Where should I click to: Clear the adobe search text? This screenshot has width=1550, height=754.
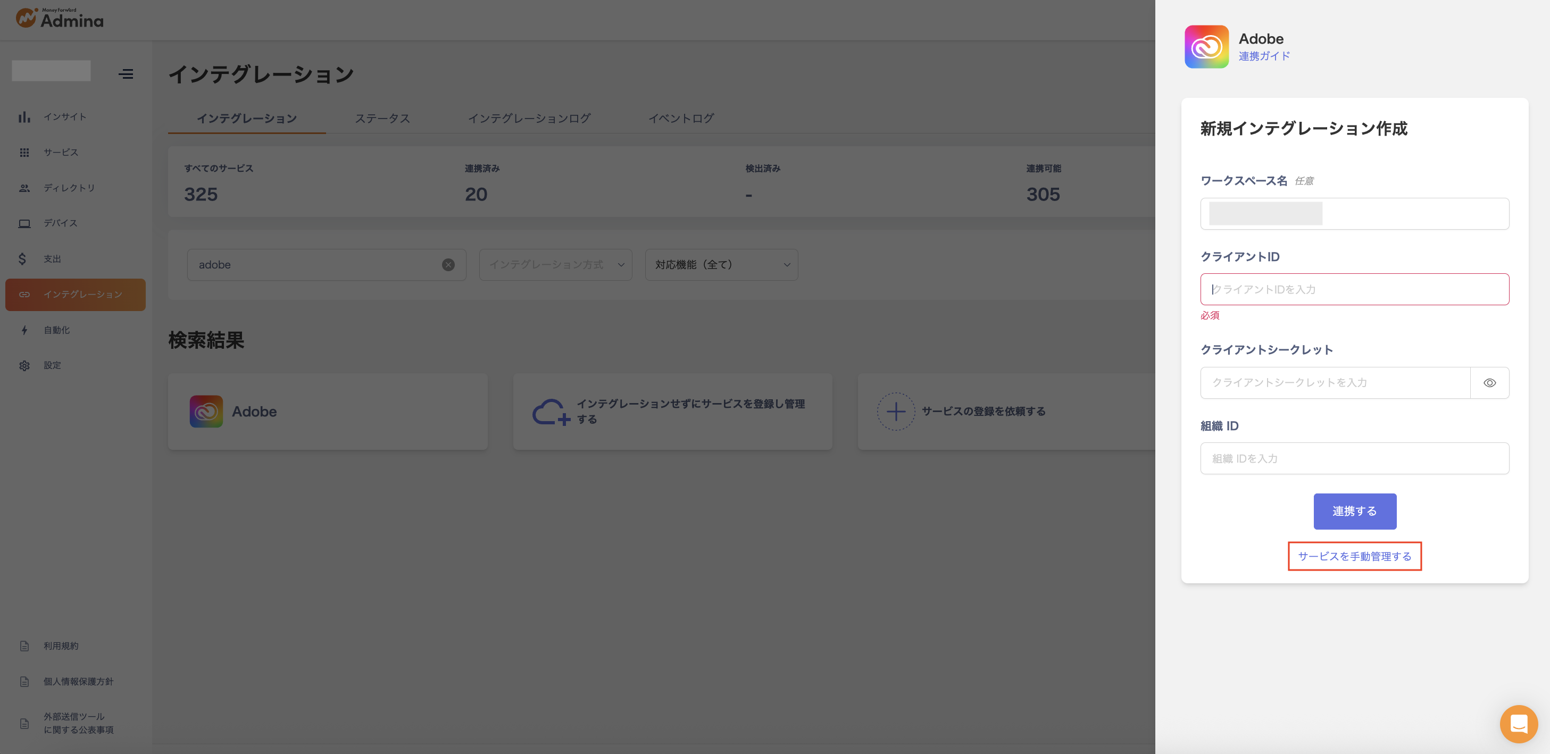point(448,265)
